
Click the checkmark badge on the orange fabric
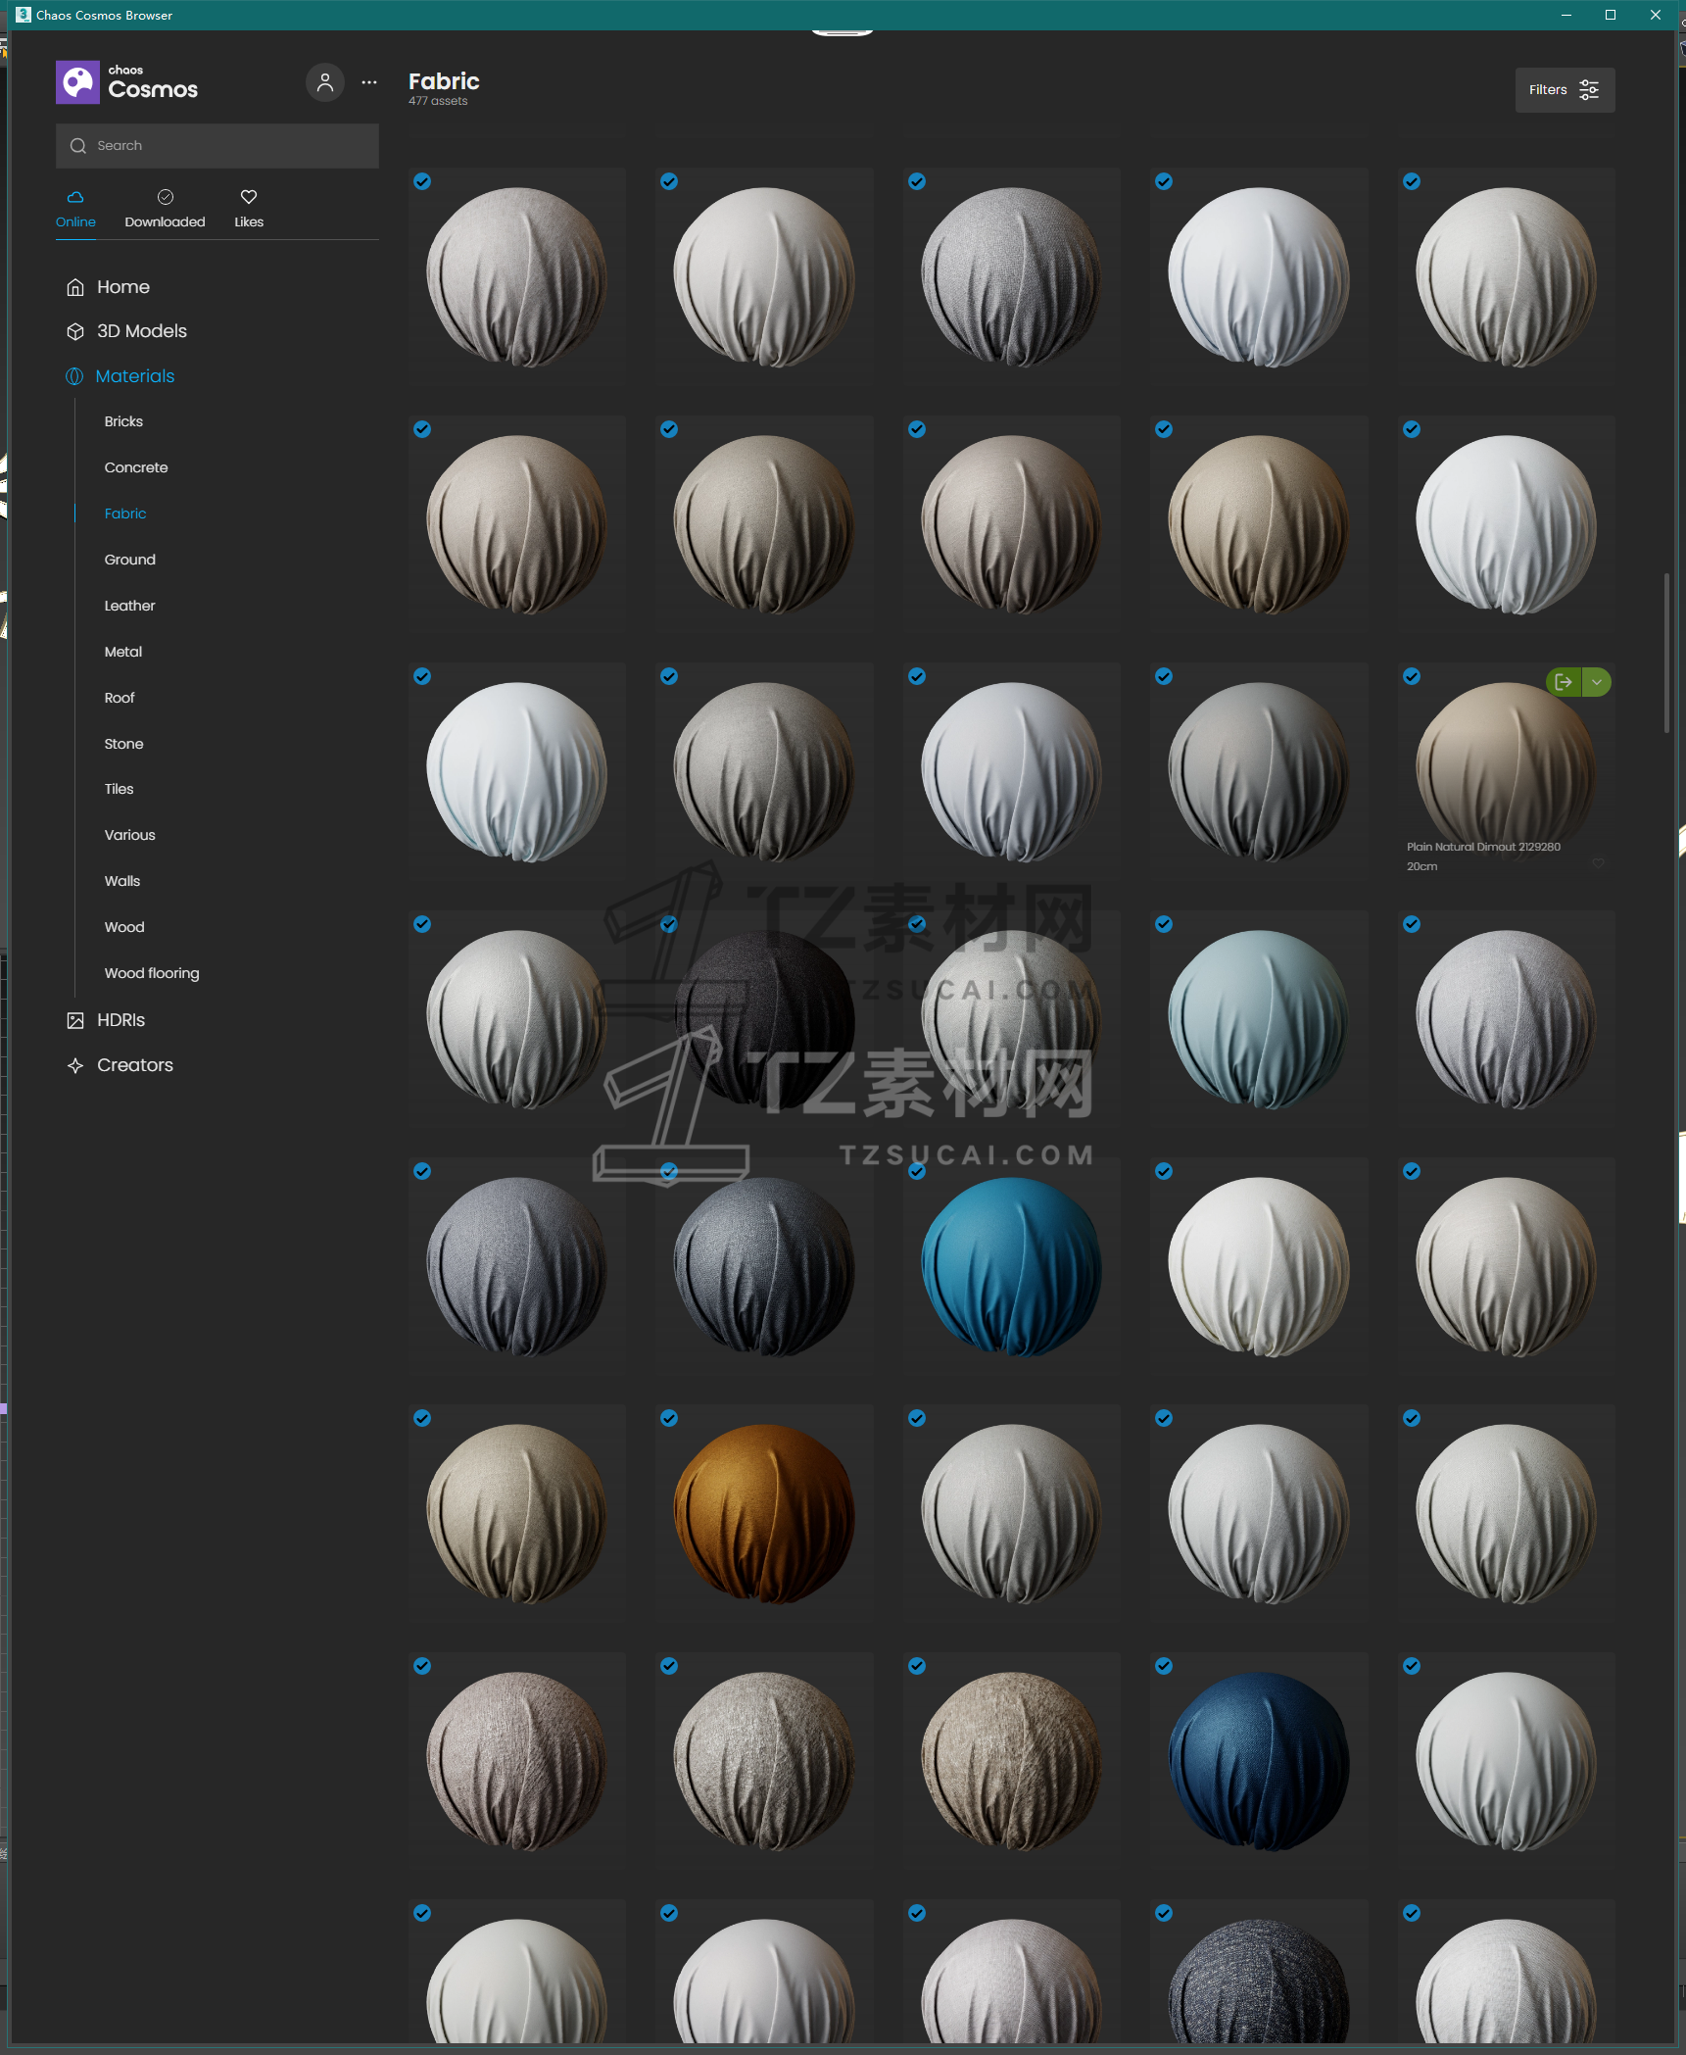[x=669, y=1418]
